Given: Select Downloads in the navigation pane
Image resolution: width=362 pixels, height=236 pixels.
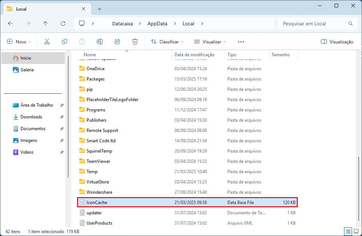Looking at the screenshot, I should pyautogui.click(x=31, y=117).
